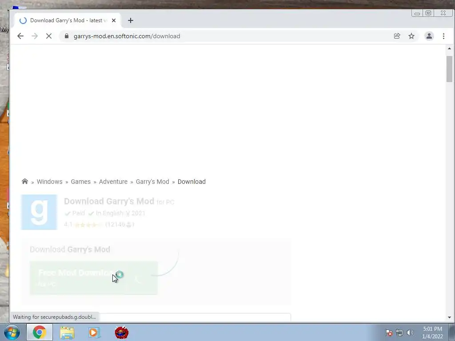The image size is (455, 341).
Task: Go to Softonic home breadcrumb icon
Action: point(25,181)
